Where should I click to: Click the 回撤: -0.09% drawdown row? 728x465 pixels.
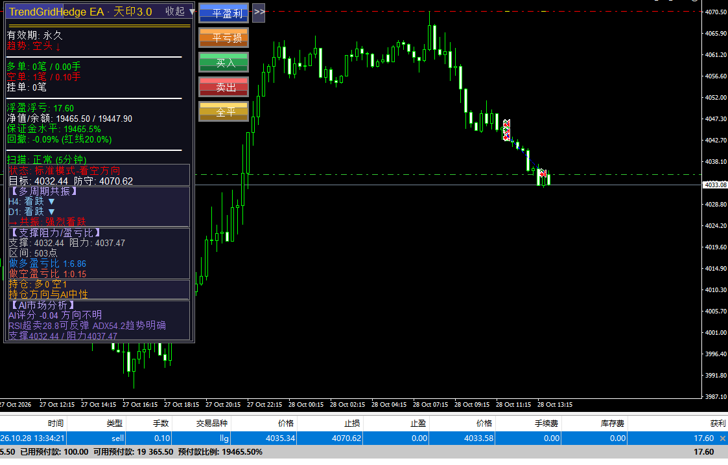click(x=59, y=139)
